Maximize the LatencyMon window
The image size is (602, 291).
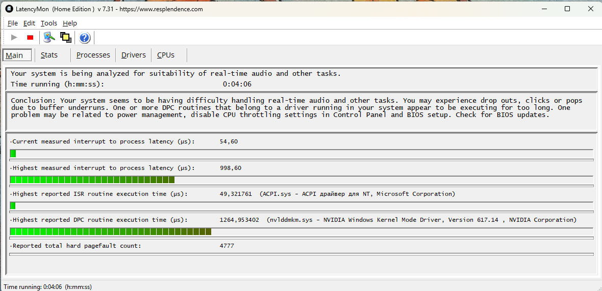pyautogui.click(x=567, y=9)
